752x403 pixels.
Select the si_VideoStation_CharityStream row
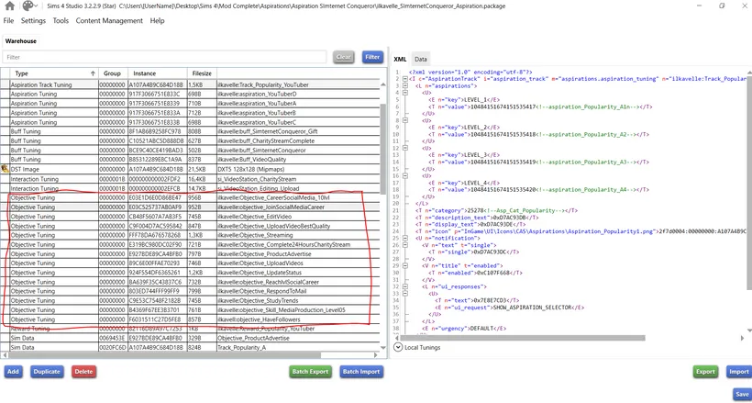(x=191, y=179)
